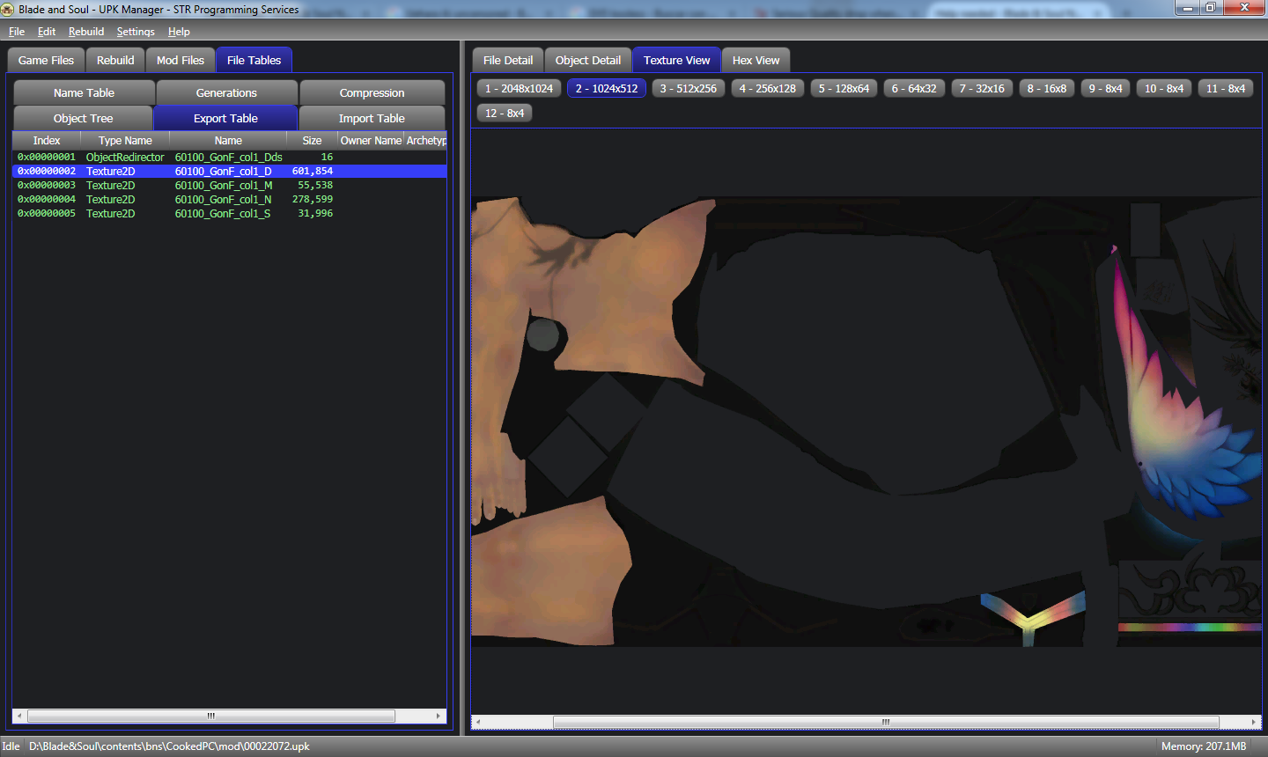Click right scroll arrow of export table
The image size is (1268, 757).
439,716
